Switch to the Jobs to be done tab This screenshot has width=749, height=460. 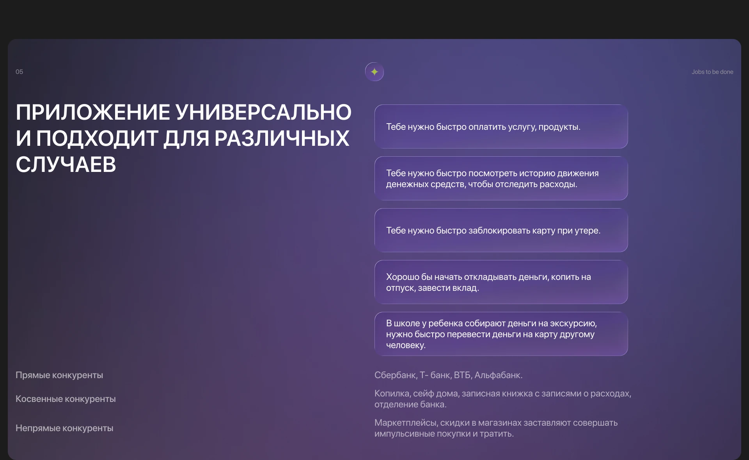(x=712, y=72)
